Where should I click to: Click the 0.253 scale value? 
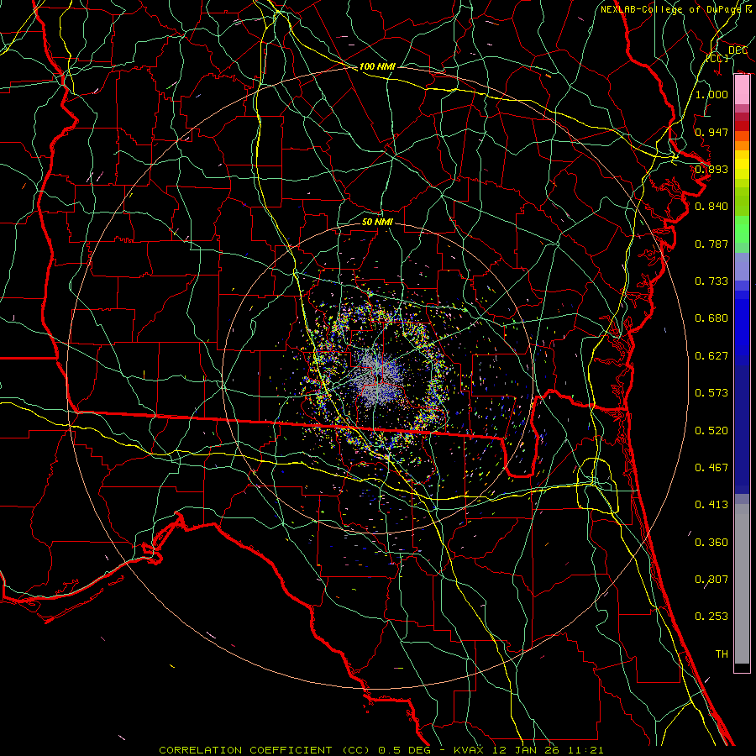(x=711, y=617)
